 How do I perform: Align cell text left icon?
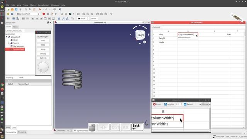tap(33, 19)
